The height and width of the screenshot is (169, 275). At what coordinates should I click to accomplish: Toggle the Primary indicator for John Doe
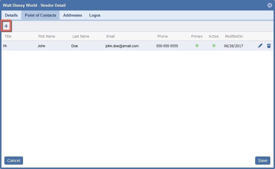pos(197,46)
